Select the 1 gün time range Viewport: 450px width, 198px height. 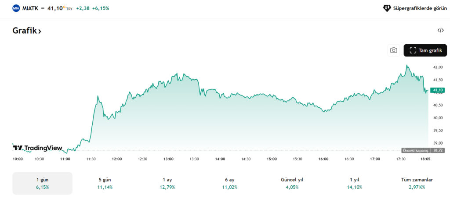pyautogui.click(x=42, y=183)
